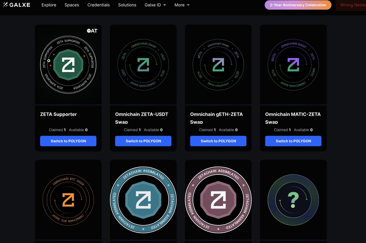366x243 pixels.
Task: Select the ZETA Supporter badge emblem
Action: click(x=68, y=64)
